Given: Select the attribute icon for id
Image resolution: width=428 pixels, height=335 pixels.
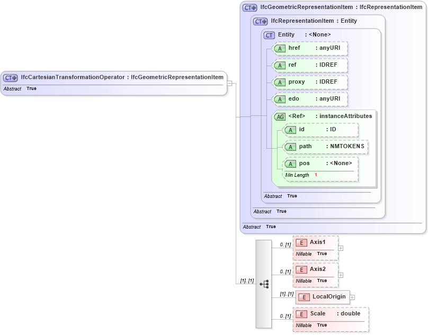Looking at the screenshot, I should (290, 130).
